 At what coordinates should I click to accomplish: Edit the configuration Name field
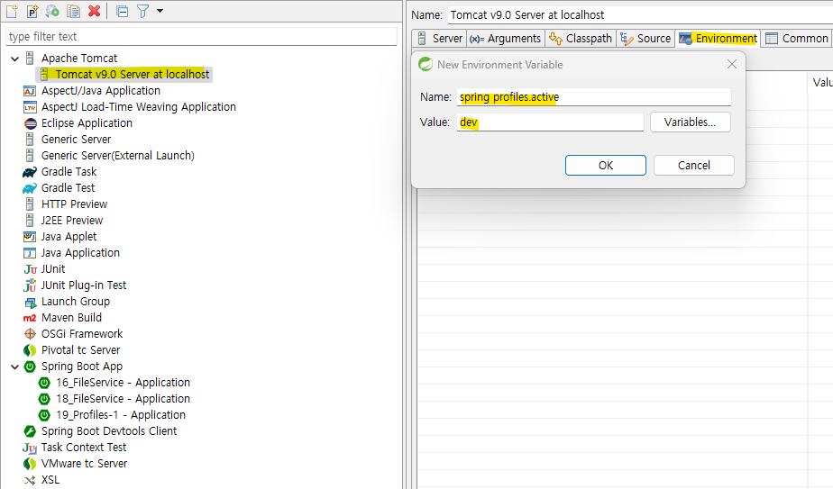point(640,15)
